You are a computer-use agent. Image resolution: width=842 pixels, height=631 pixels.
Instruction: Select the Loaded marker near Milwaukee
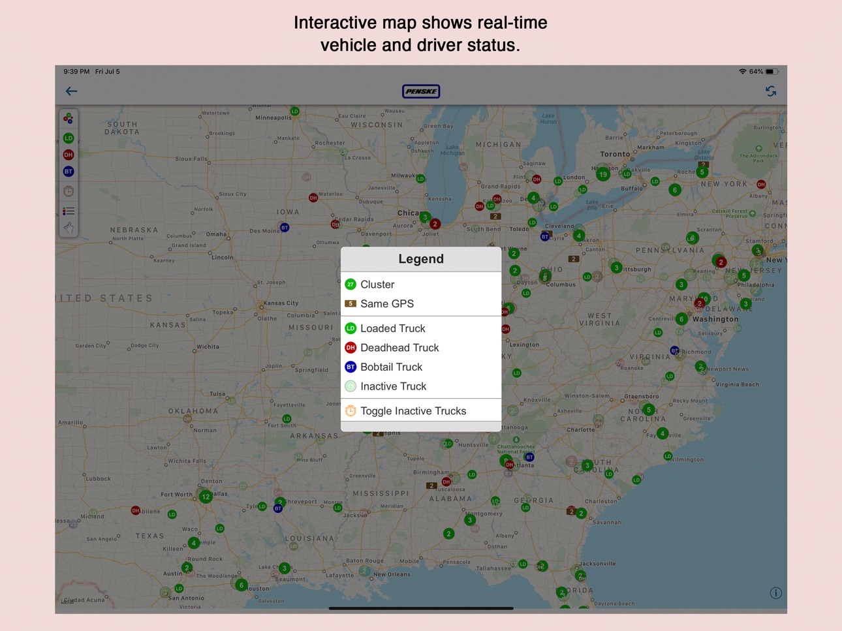pos(421,179)
